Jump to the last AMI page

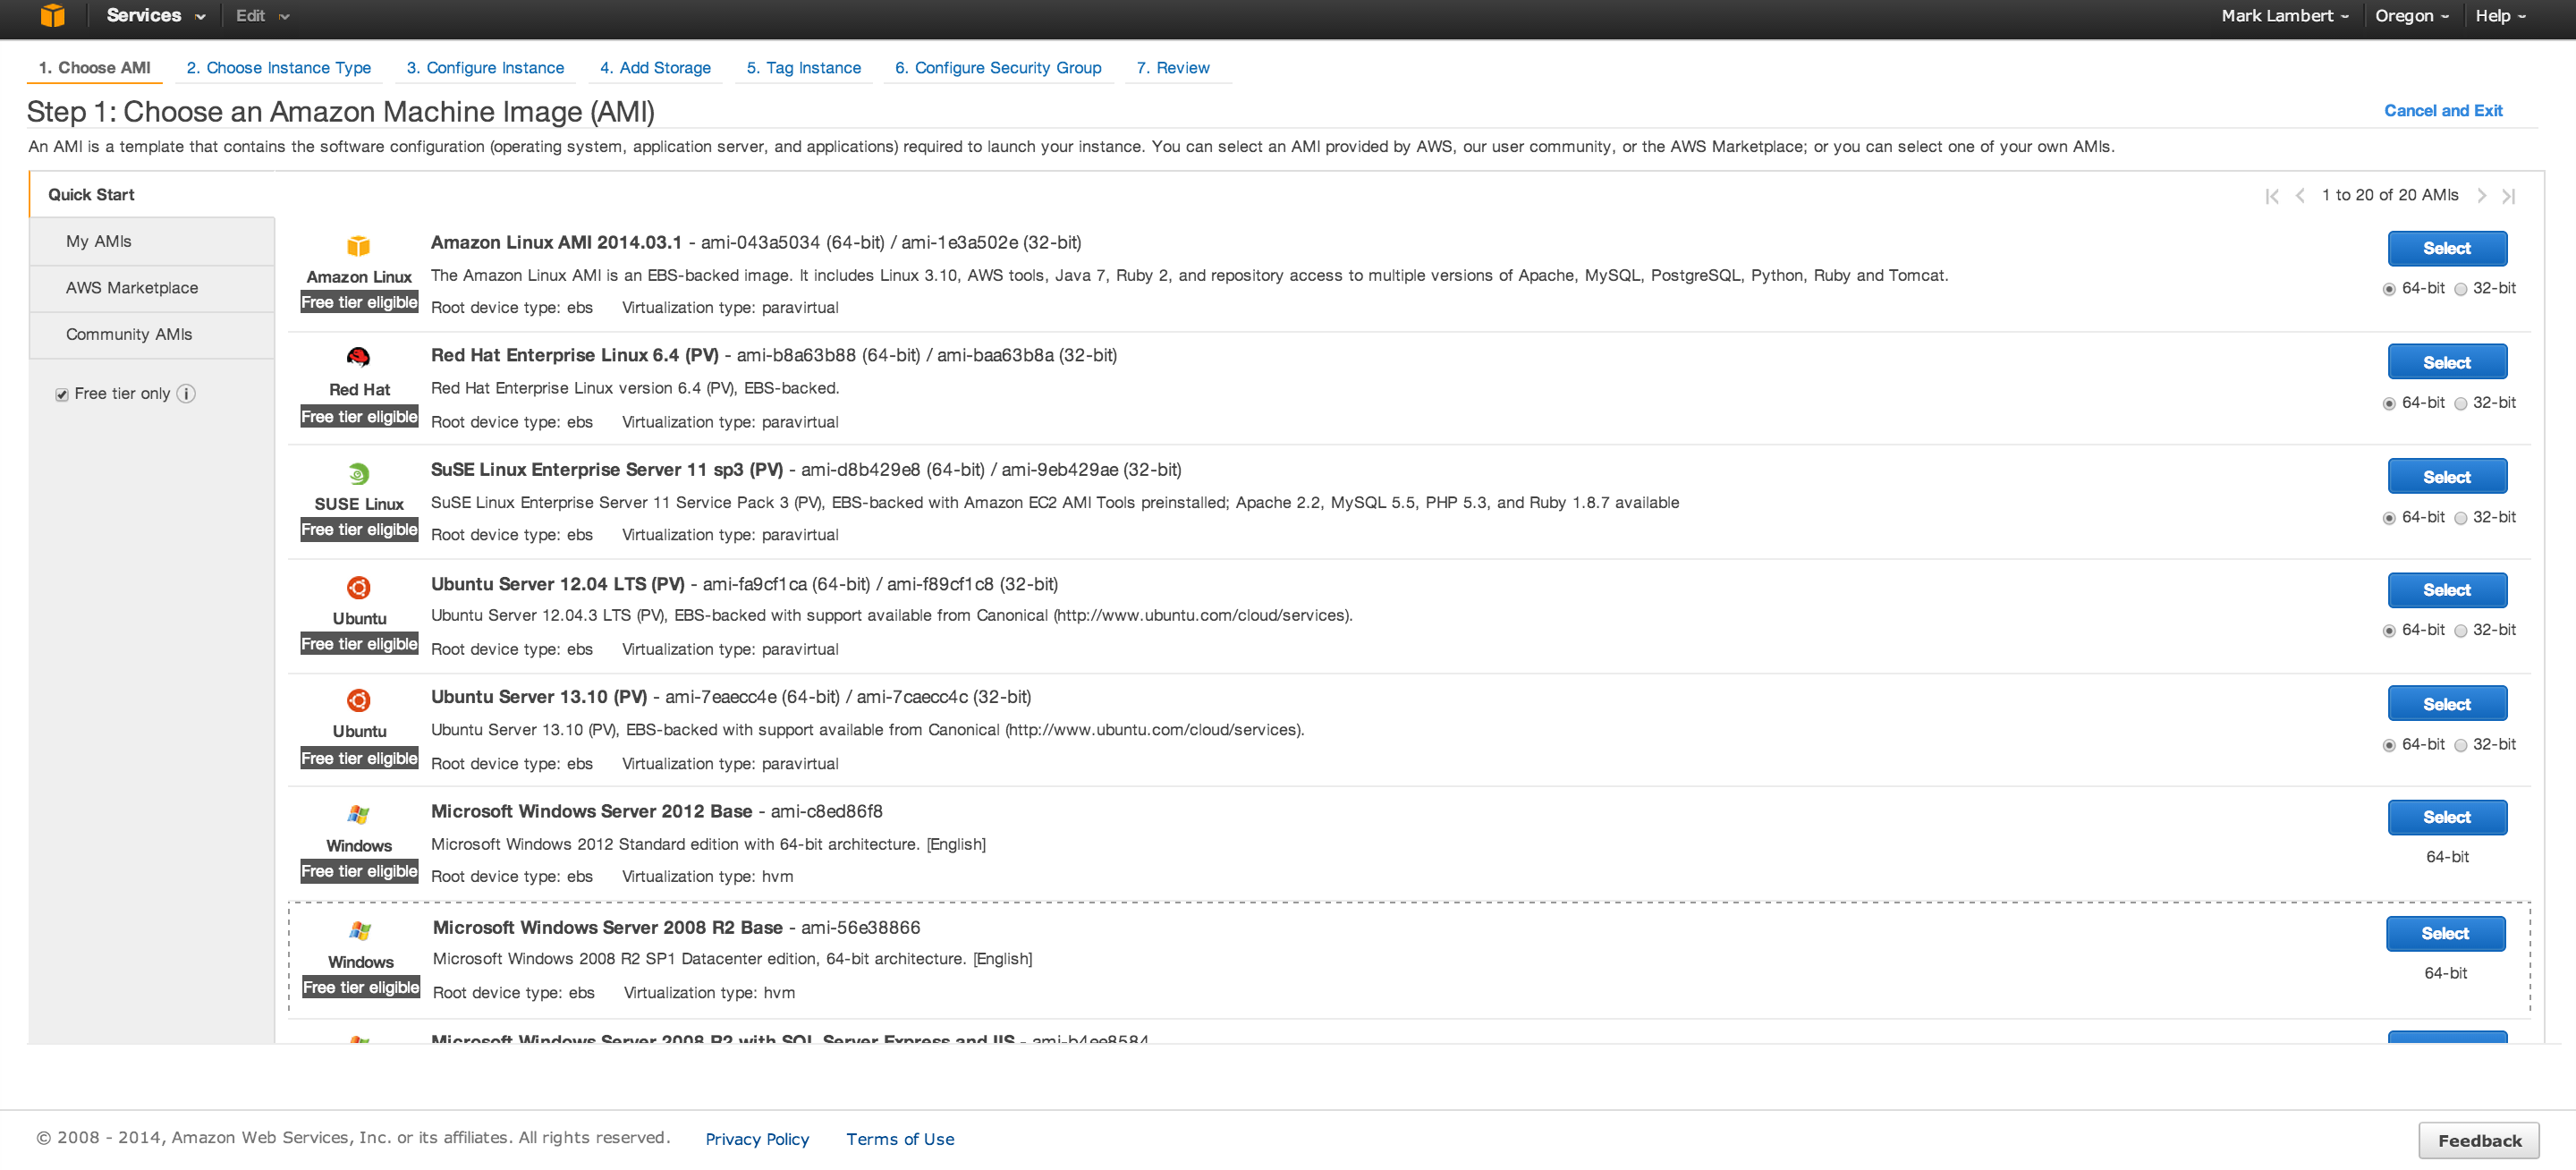click(x=2508, y=196)
